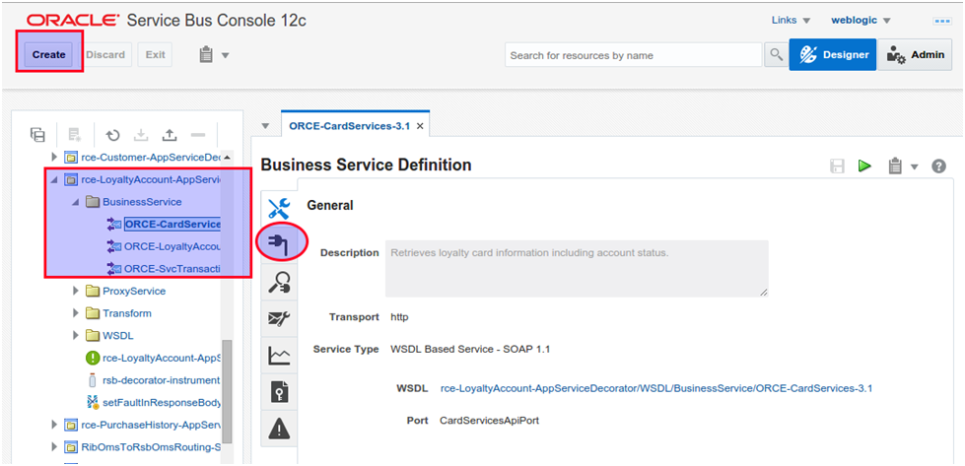Screen dimensions: 965x466
Task: Open the weblogic user menu
Action: tap(861, 21)
